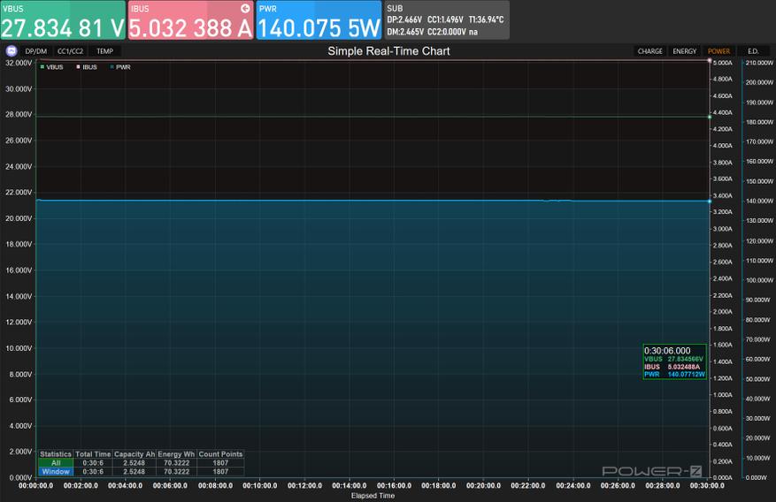Click the round blue icon beside DP/DM
The width and height of the screenshot is (776, 502).
[12, 51]
